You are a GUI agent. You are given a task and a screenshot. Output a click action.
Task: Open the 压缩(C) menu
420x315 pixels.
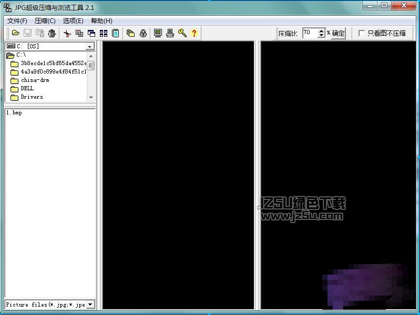click(x=45, y=21)
